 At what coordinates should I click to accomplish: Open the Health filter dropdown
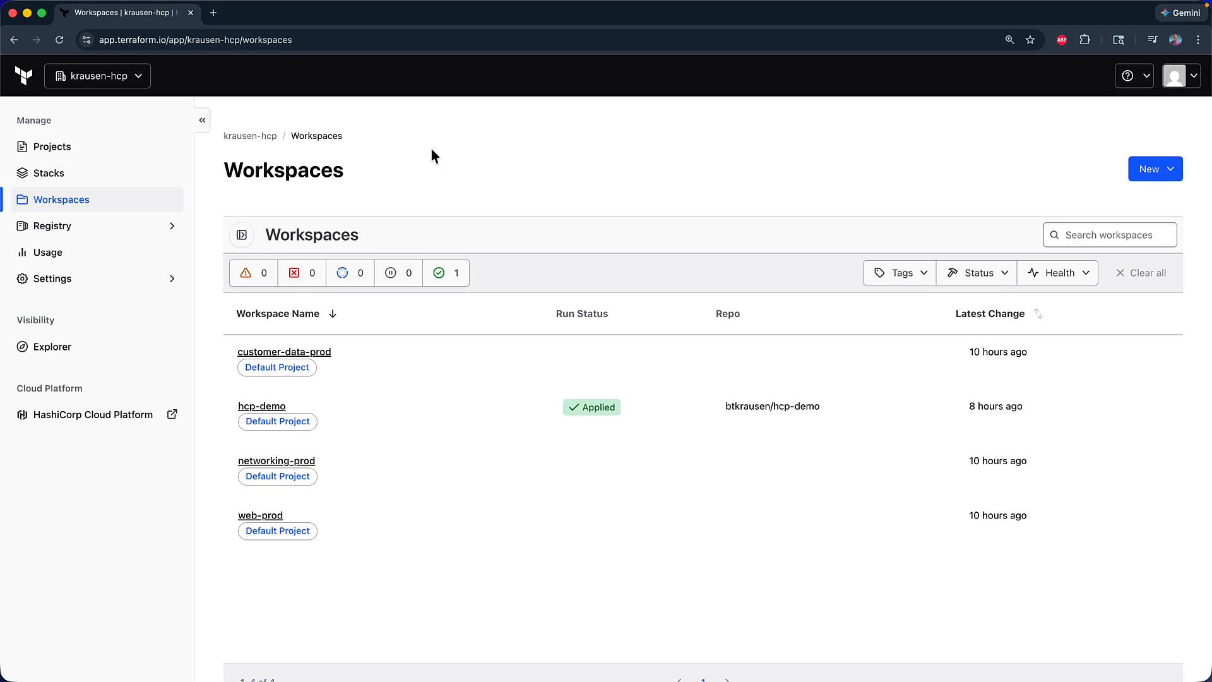pos(1058,273)
